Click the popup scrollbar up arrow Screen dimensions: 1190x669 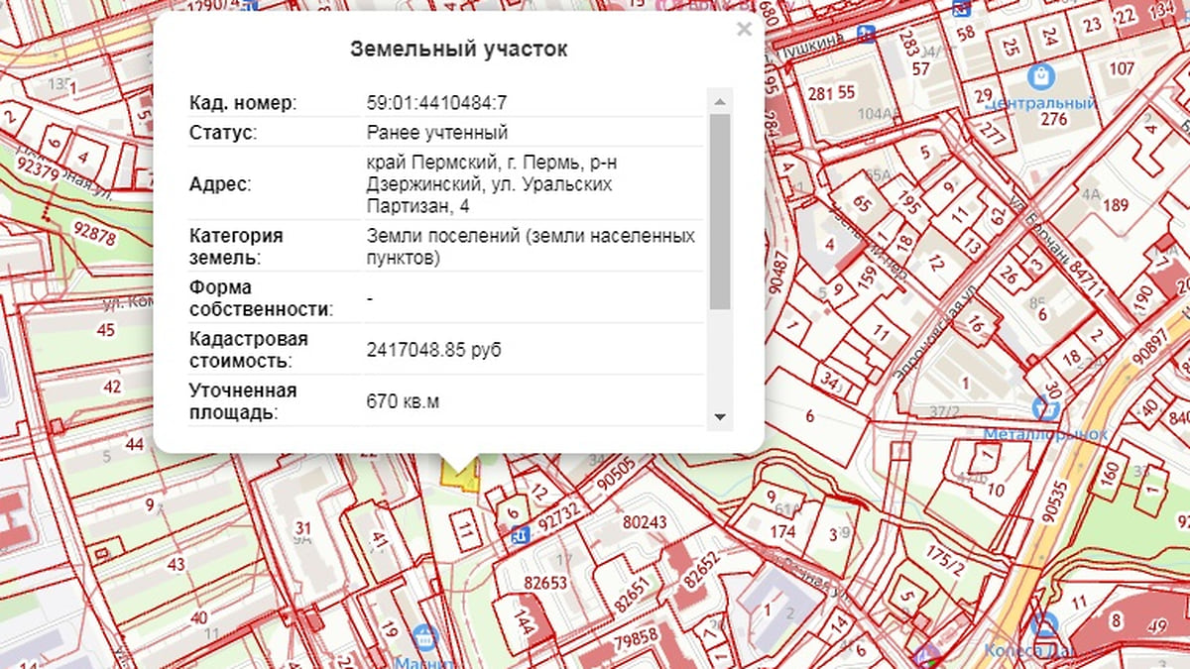[x=720, y=101]
